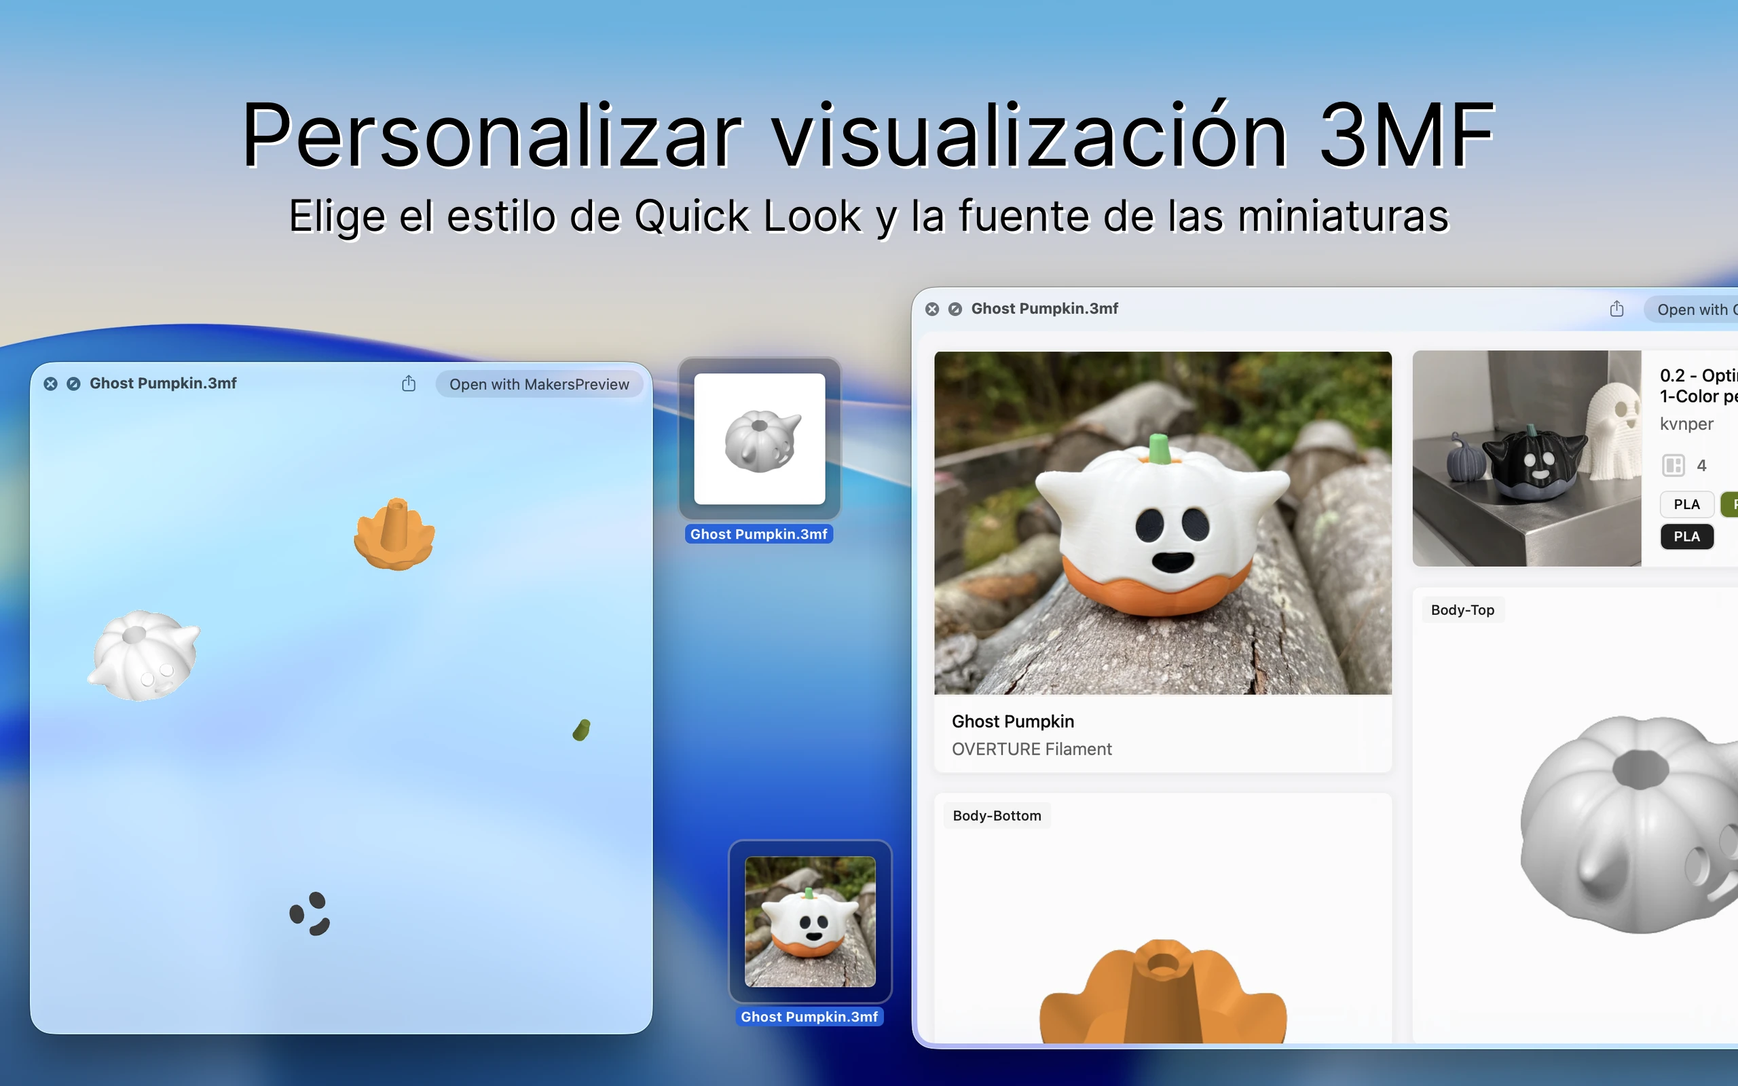This screenshot has height=1086, width=1738.
Task: Click the share icon in left Quick Look window
Action: 409,383
